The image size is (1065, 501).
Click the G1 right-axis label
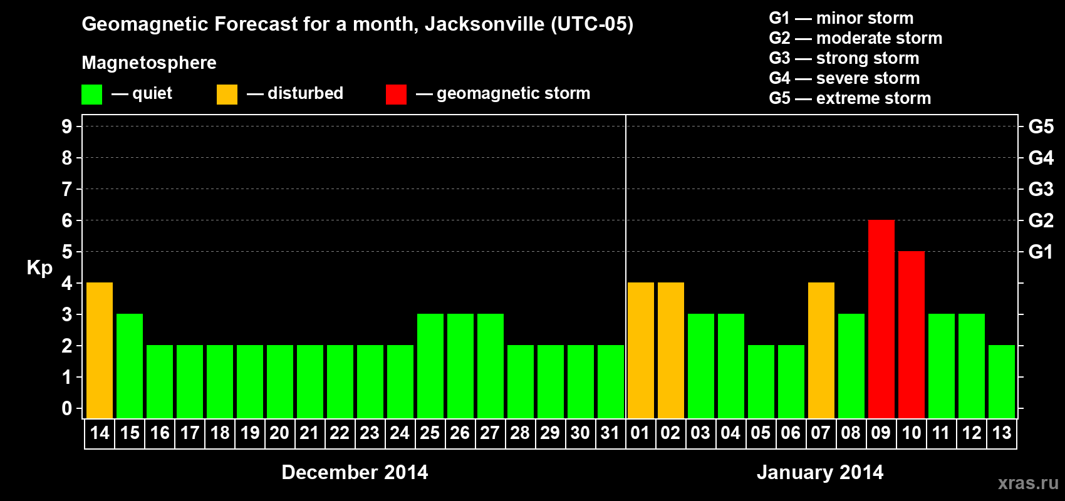click(1041, 252)
